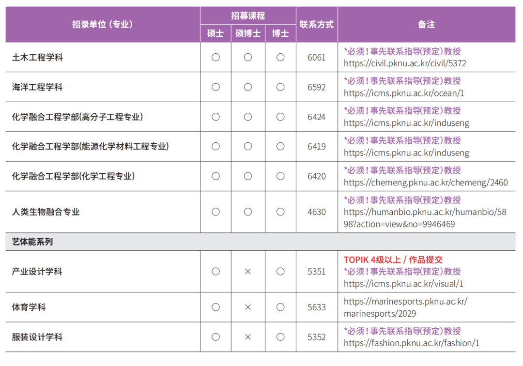This screenshot has height=366, width=523.
Task: Click the 备注 column header
Action: point(426,24)
